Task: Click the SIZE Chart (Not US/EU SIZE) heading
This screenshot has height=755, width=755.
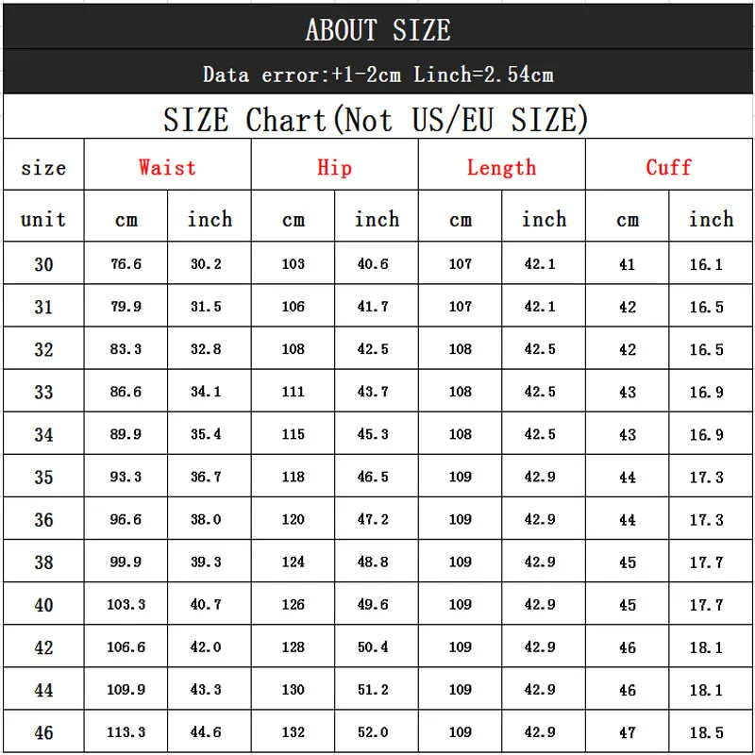Action: coord(376,119)
